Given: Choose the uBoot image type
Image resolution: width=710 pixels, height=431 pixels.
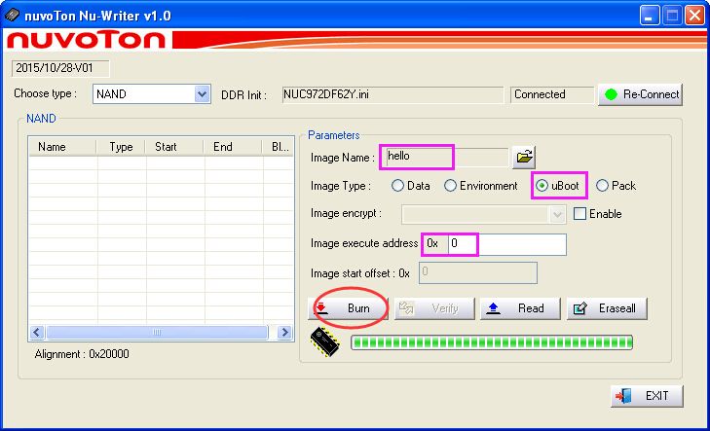Looking at the screenshot, I should [542, 186].
